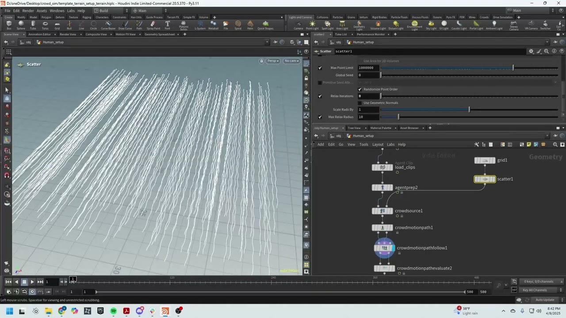Toggle the Max Relax Radius checkbox
This screenshot has width=566, height=318.
320,117
